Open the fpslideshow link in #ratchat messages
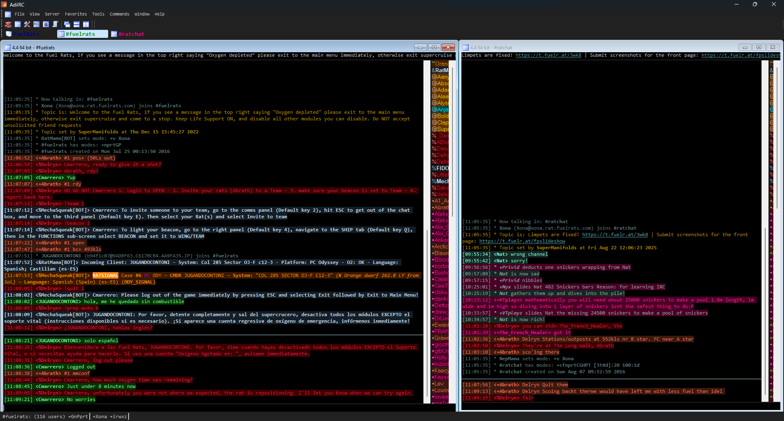 pos(522,241)
